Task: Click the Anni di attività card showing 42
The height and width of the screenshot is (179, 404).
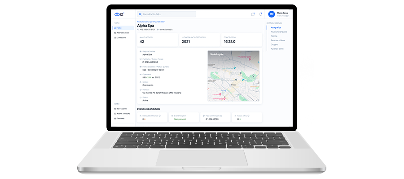Action: pyautogui.click(x=158, y=40)
